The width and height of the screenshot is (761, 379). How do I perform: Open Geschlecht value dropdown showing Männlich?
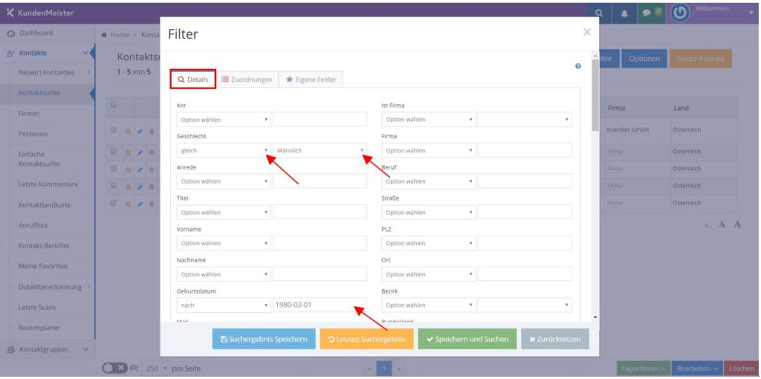(x=320, y=150)
